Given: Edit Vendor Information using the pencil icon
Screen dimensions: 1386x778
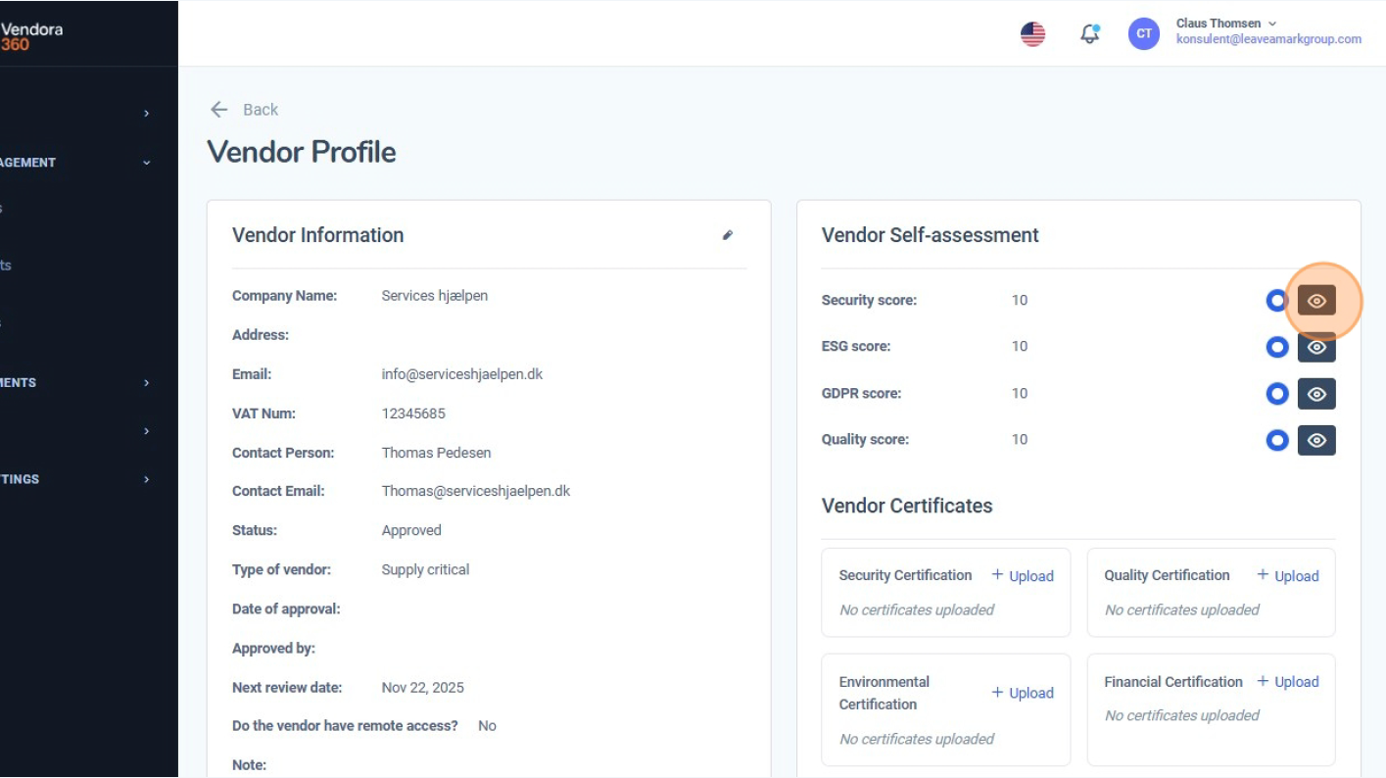Looking at the screenshot, I should pos(727,234).
